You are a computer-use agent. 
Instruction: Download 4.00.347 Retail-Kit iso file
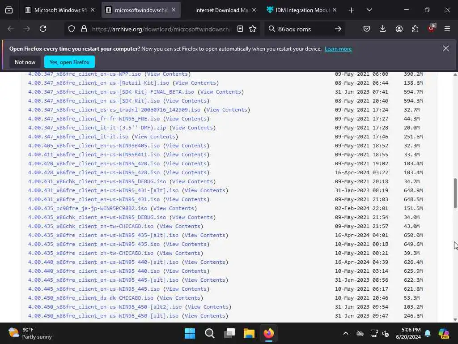(98, 83)
